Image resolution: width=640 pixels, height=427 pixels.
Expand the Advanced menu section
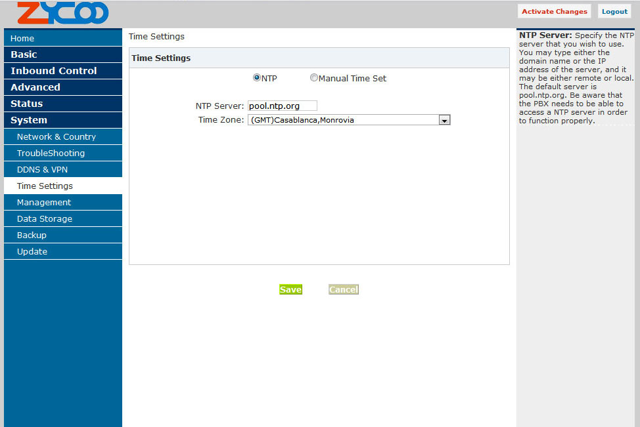(62, 87)
